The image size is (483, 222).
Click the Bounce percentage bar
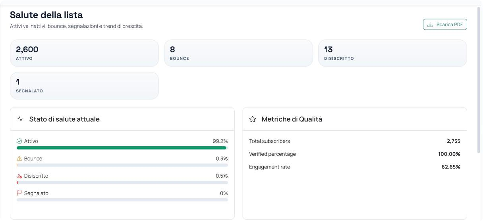click(122, 165)
